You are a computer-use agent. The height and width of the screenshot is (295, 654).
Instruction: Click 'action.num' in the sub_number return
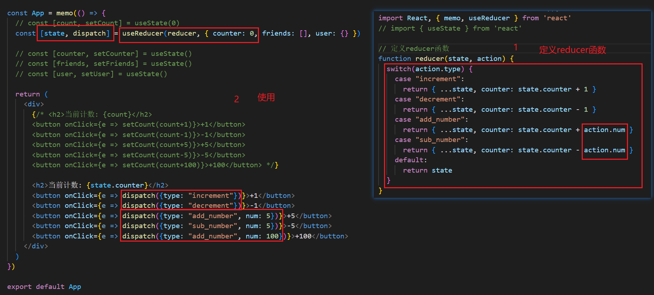coord(604,150)
